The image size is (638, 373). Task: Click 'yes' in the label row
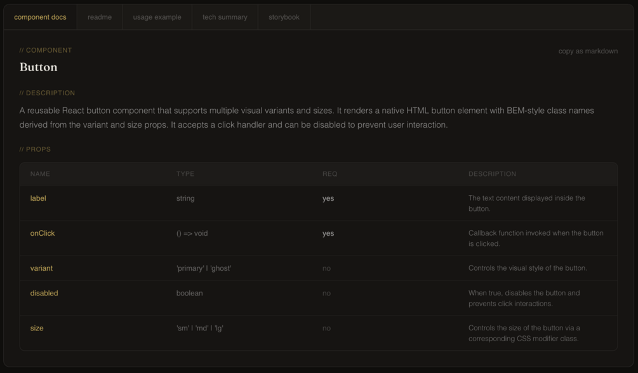click(x=328, y=198)
